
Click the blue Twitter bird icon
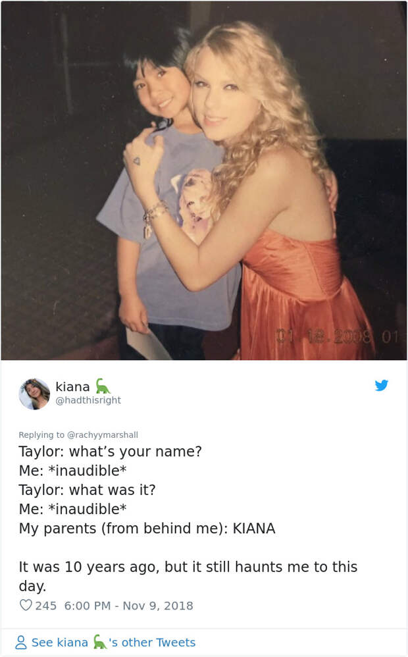coord(381,385)
